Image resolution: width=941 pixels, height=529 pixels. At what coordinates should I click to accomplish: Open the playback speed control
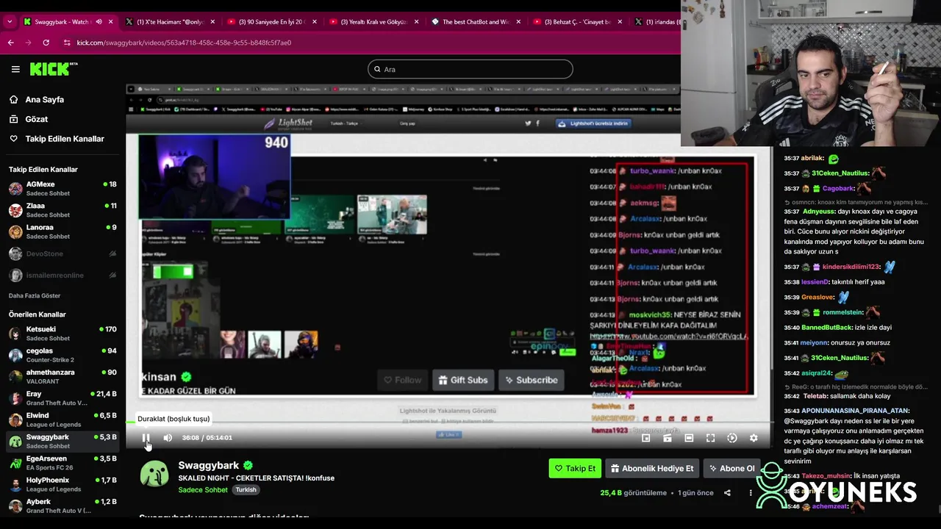[x=732, y=438]
